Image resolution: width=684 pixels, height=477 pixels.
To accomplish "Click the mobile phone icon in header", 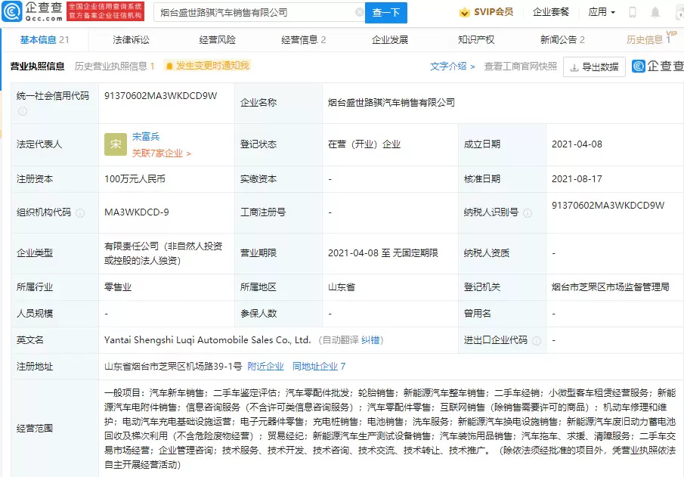I will coord(633,13).
